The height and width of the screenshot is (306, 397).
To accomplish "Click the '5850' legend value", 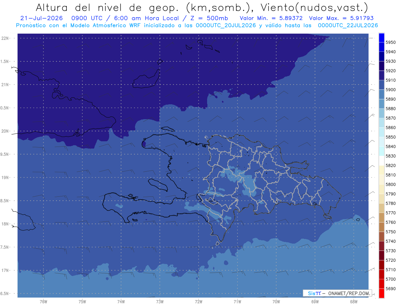I will click(x=390, y=137).
